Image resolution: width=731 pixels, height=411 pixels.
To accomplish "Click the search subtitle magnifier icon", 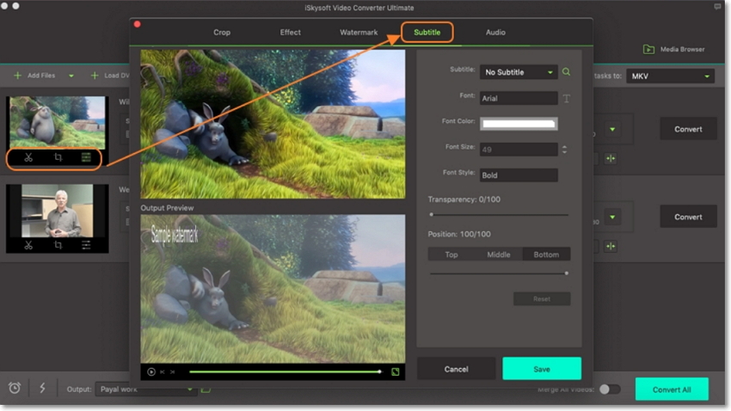I will (x=567, y=72).
